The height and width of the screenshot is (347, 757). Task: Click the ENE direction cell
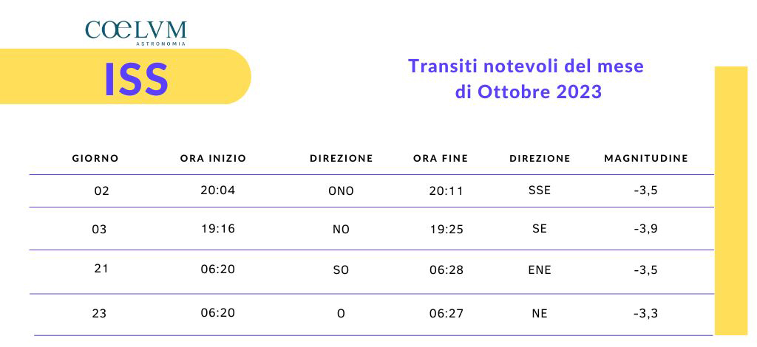(540, 270)
